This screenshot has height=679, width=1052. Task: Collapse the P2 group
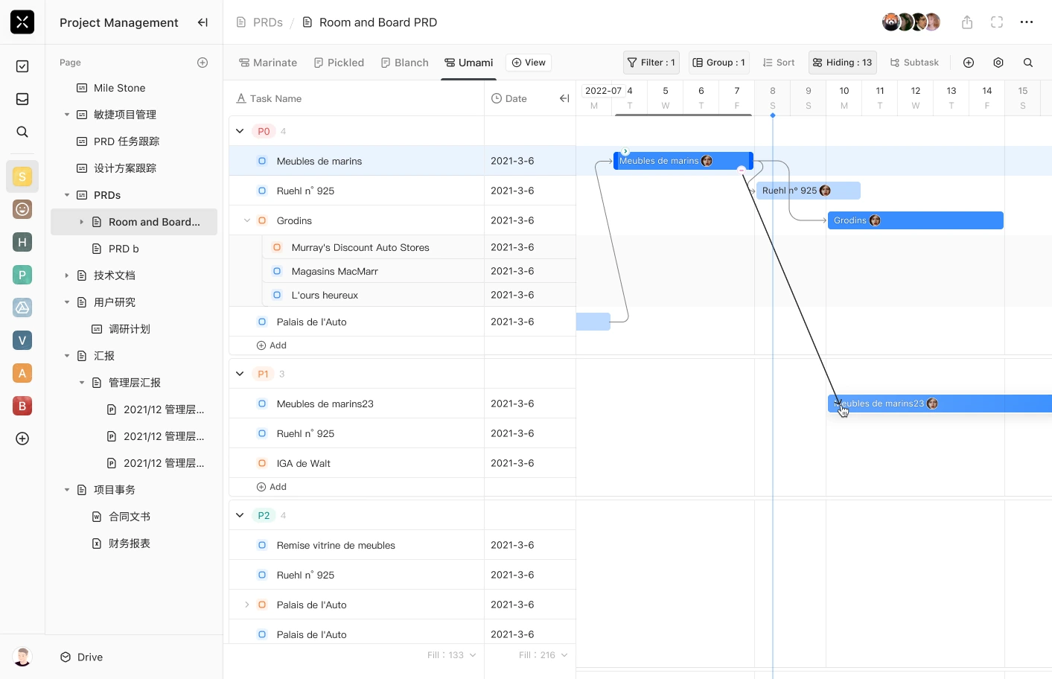coord(240,515)
